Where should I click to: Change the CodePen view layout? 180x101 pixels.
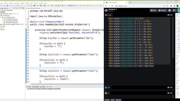tap(169, 10)
